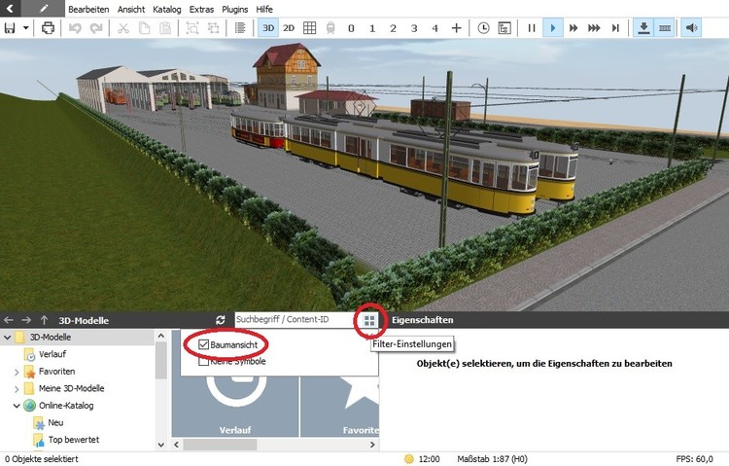Click the train cab camera icon
The width and height of the screenshot is (729, 466).
pyautogui.click(x=330, y=28)
